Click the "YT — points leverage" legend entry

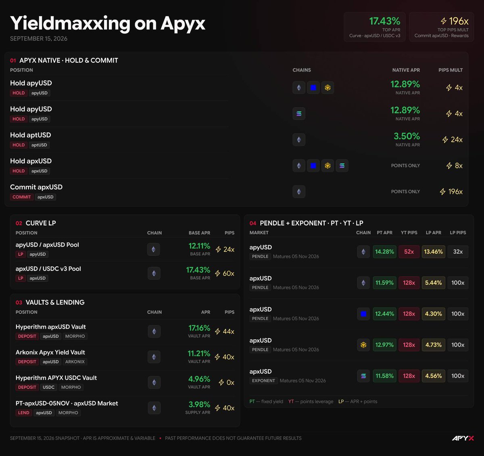pos(311,401)
